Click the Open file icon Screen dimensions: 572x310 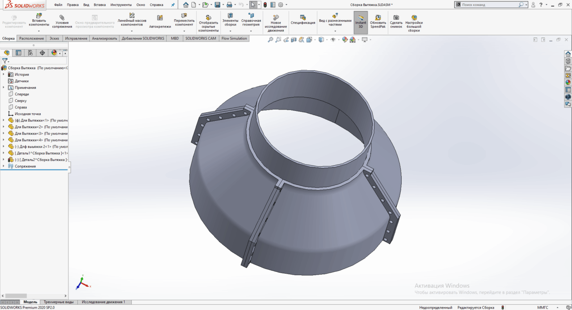[205, 4]
